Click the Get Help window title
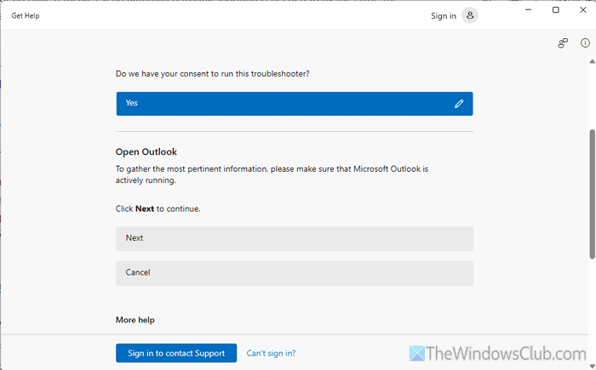The height and width of the screenshot is (370, 596). coord(26,16)
